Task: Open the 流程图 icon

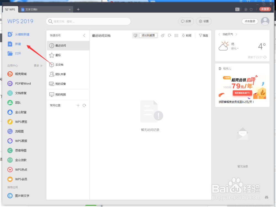Action: click(10, 131)
